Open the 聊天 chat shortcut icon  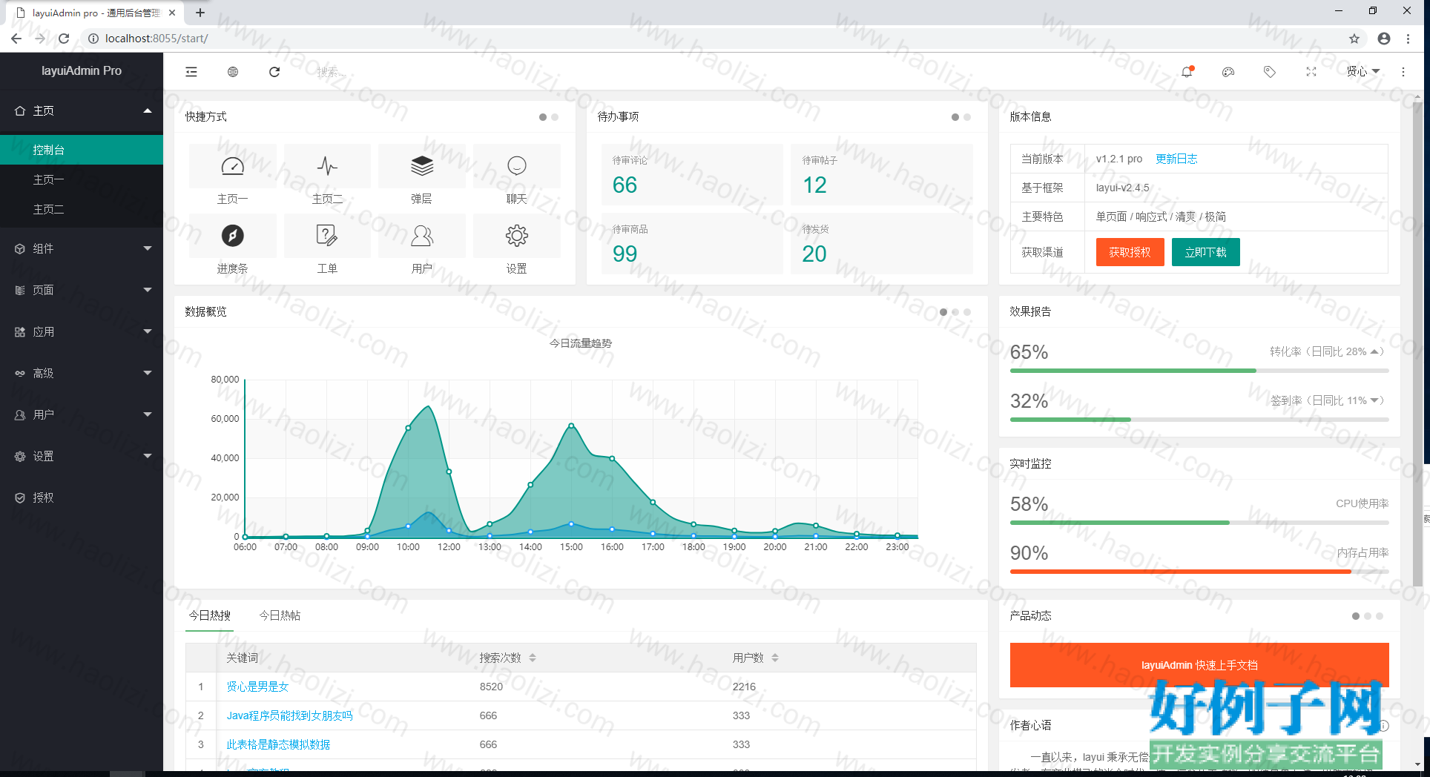517,166
